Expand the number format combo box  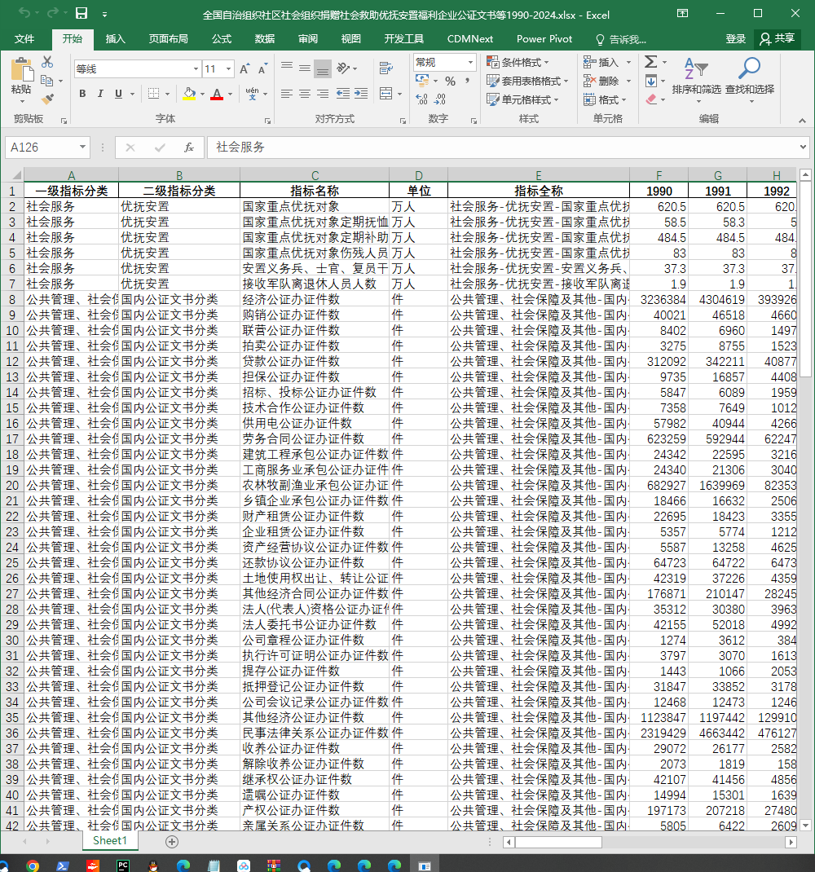coord(470,62)
